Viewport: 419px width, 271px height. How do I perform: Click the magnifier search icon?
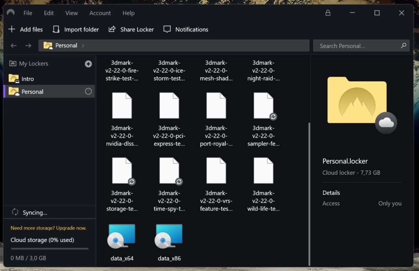click(403, 46)
